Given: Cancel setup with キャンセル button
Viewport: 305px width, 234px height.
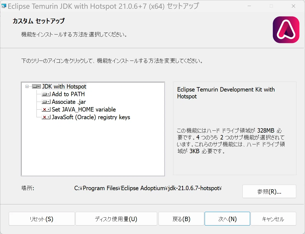Looking at the screenshot, I should coord(273,219).
